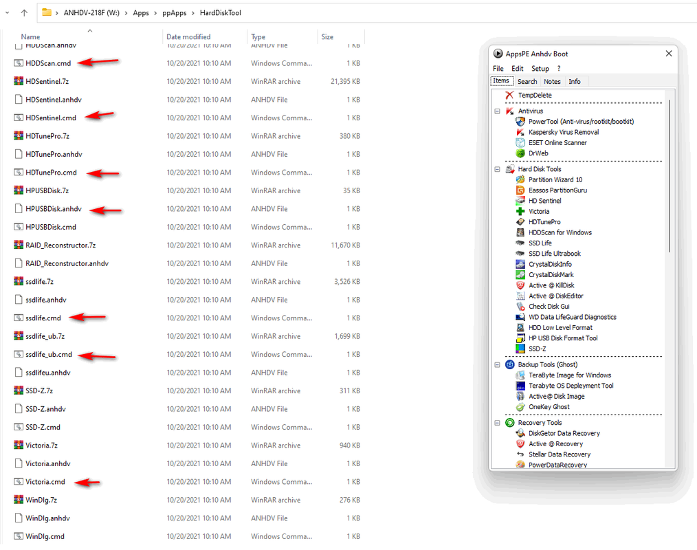This screenshot has width=697, height=550.
Task: Select the Victoria.cmd file
Action: pyautogui.click(x=45, y=482)
